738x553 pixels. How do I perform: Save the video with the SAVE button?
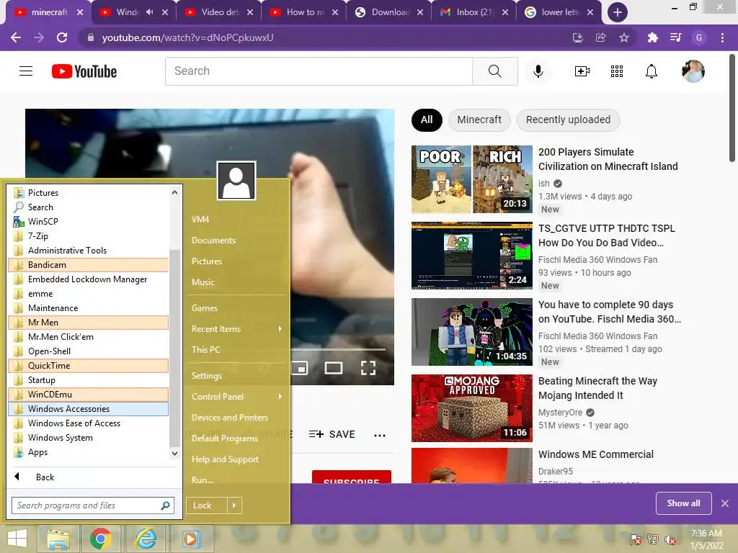click(x=332, y=434)
